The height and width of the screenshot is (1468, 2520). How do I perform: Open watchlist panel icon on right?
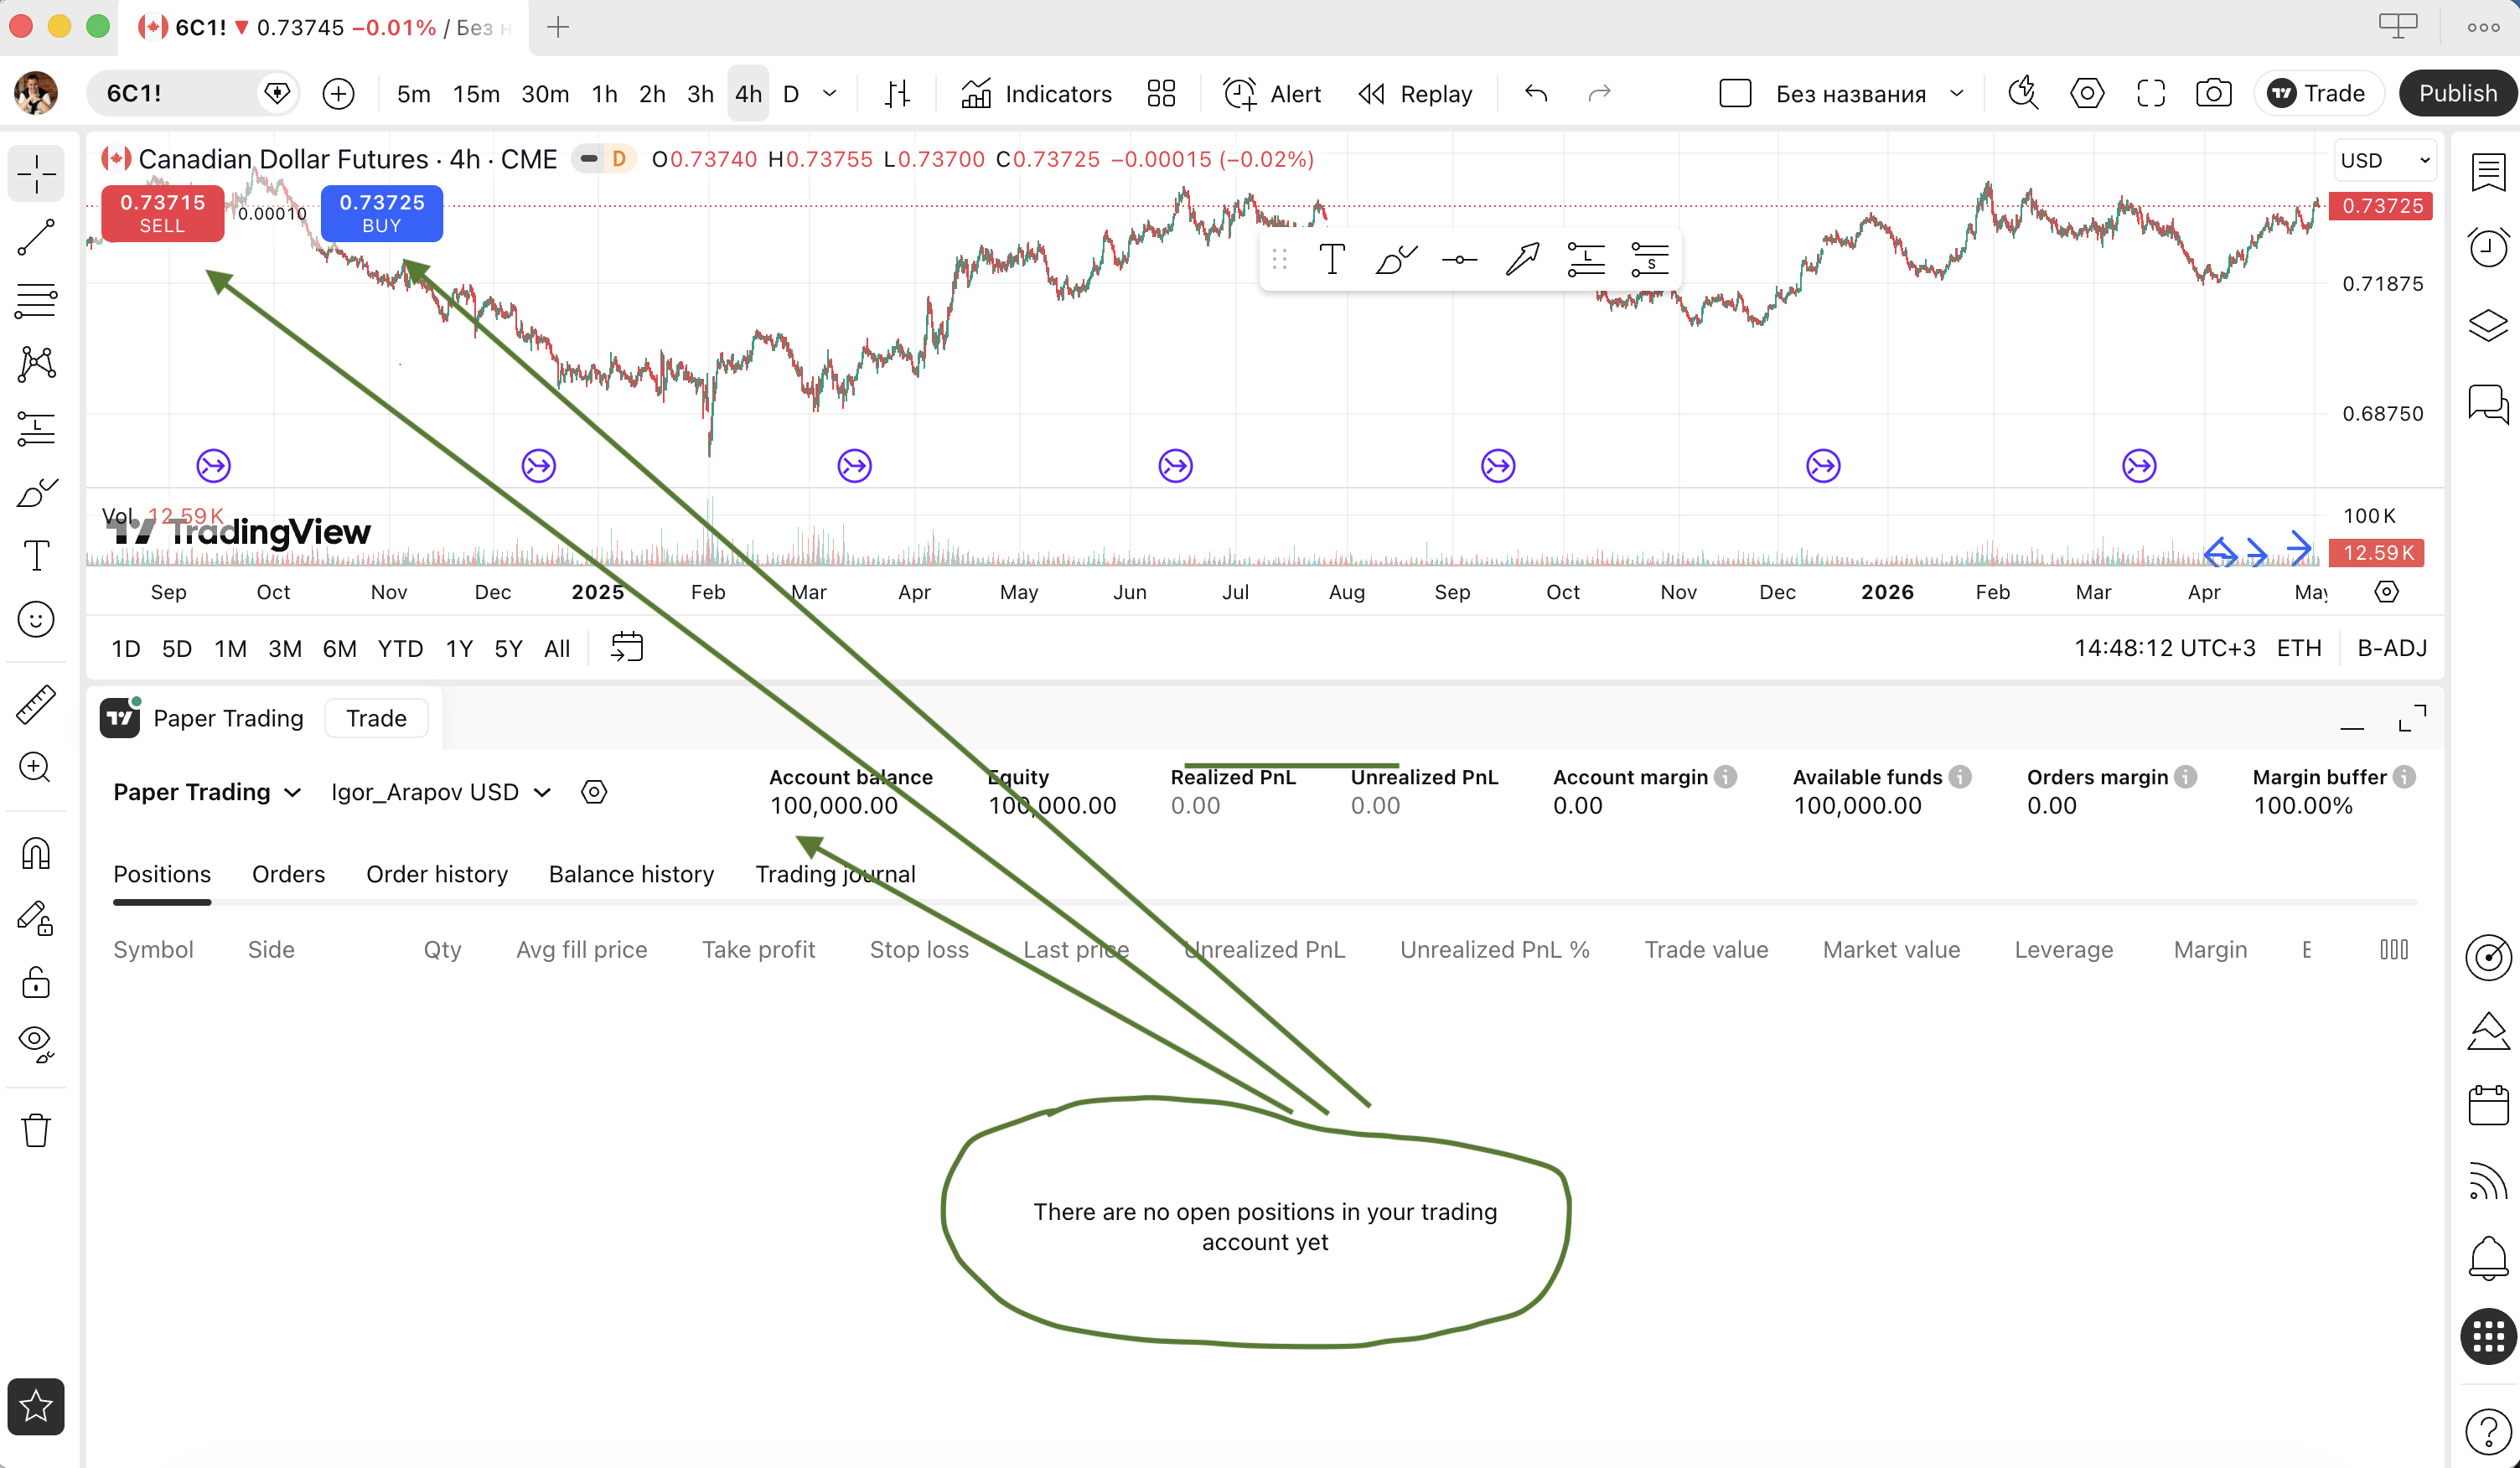(2487, 171)
